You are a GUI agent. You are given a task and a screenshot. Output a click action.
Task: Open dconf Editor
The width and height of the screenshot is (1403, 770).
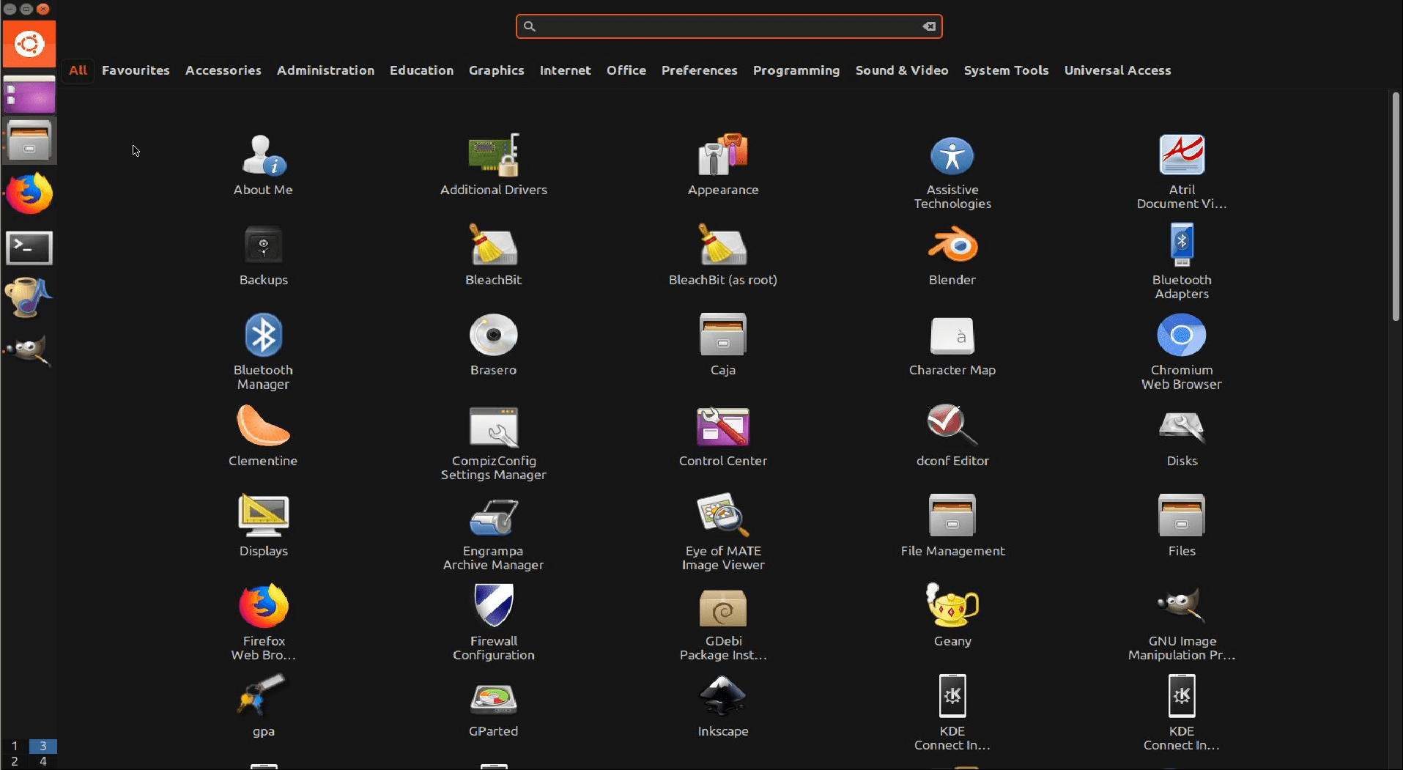952,437
